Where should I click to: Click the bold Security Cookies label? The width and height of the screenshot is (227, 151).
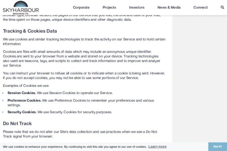[22, 112]
